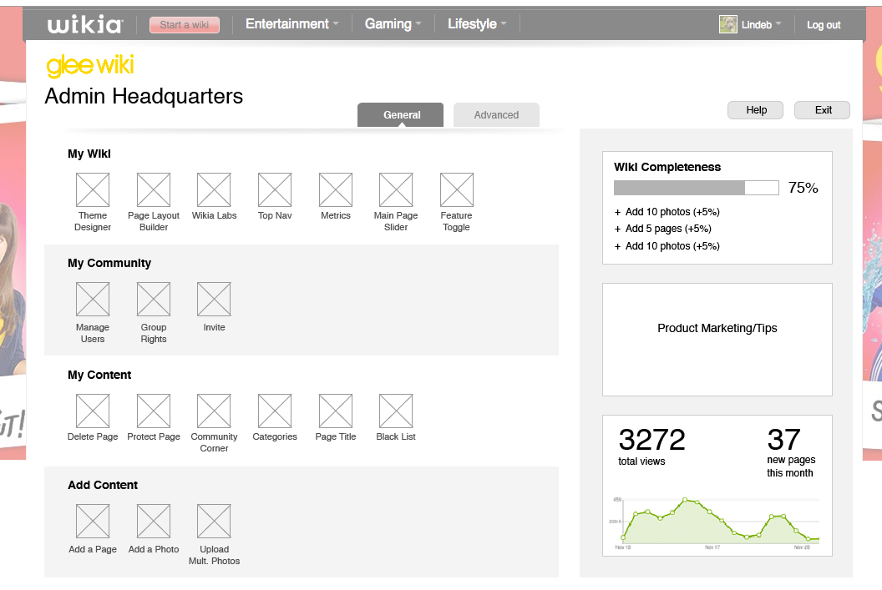Click the Invite icon
This screenshot has width=882, height=590.
(x=214, y=299)
